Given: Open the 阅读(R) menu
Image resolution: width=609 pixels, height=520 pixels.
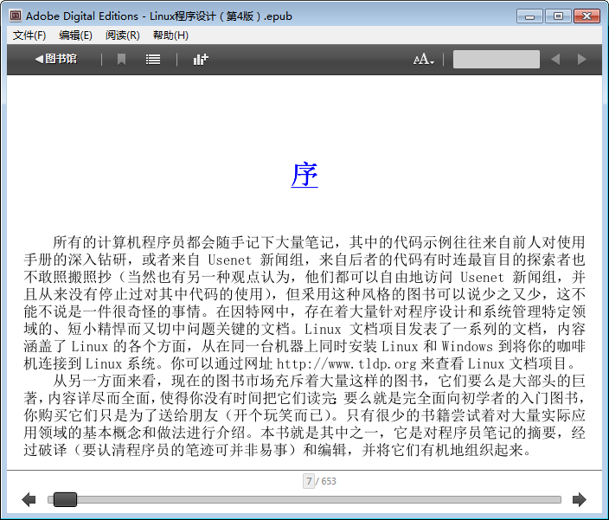Looking at the screenshot, I should (122, 35).
